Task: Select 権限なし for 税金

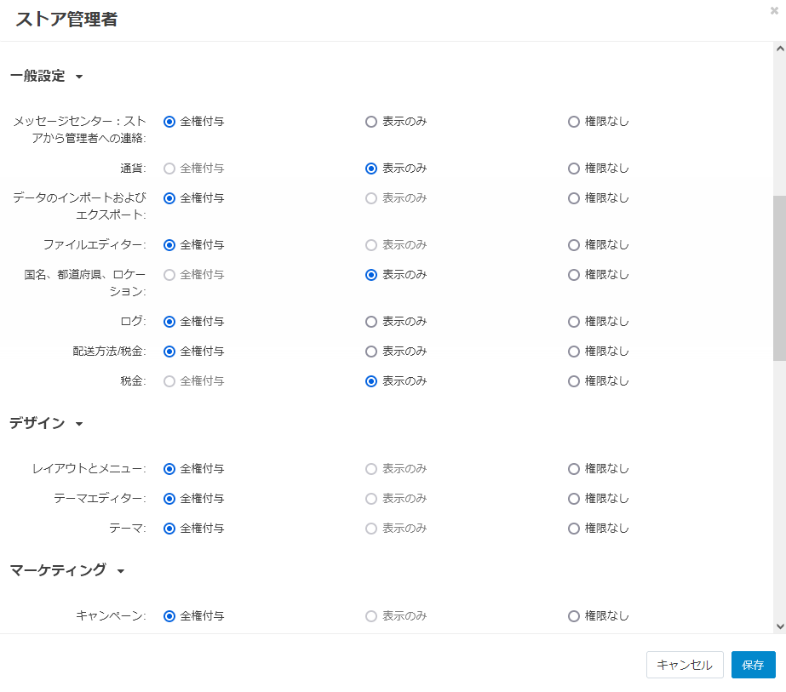Action: (573, 381)
